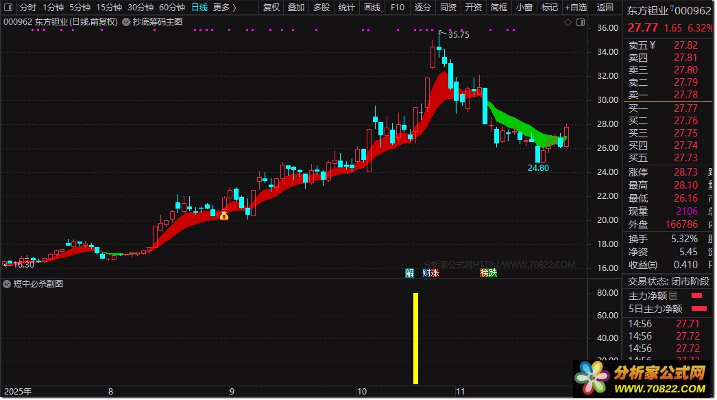Click the 返回 back button

605,8
